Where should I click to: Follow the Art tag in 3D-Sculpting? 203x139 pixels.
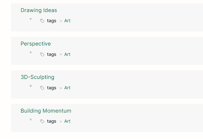[x=67, y=88]
